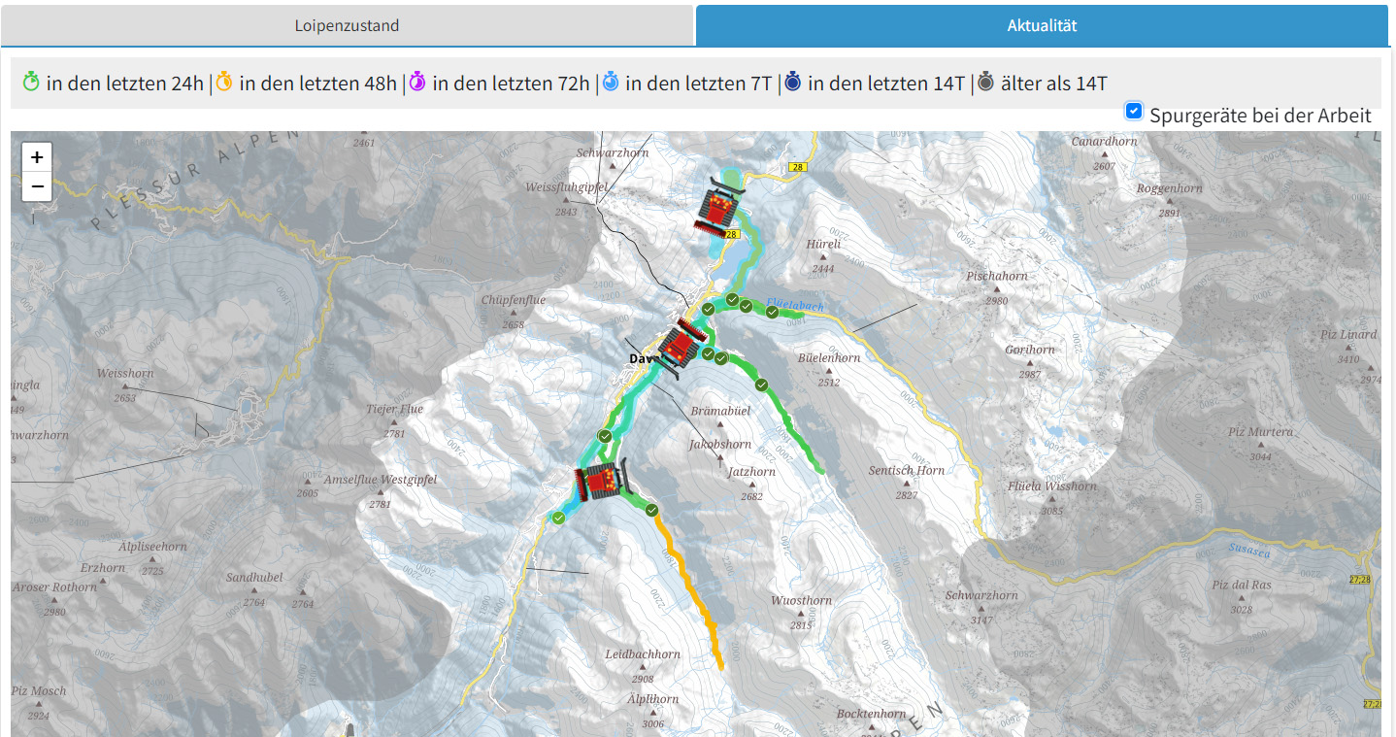Click the 'Spurgeräte bei der Arbeit' label
Screen dimensions: 1396x737
(x=1260, y=116)
